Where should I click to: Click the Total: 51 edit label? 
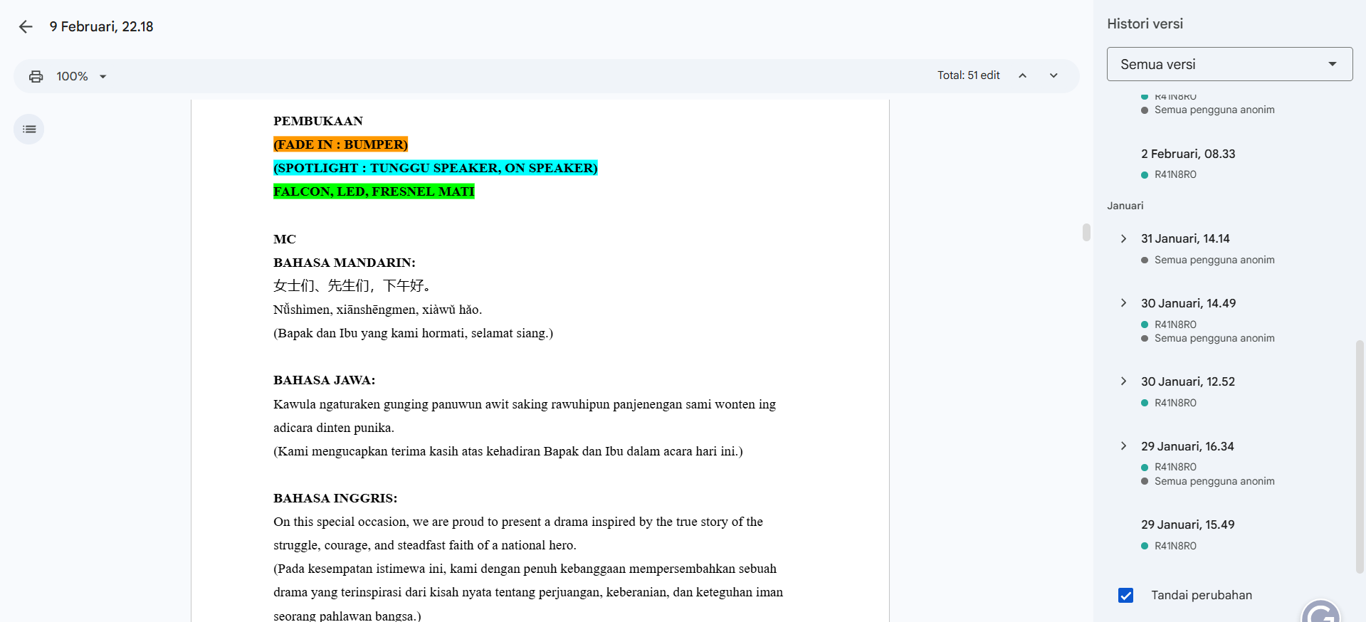pyautogui.click(x=968, y=75)
